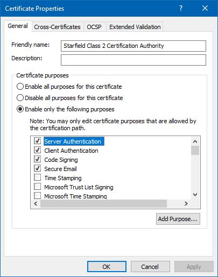
Task: Switch to the General tab
Action: coord(18,26)
